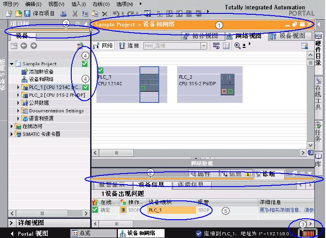Click the 连接 connections button
Viewport: 326px width, 238px height.
pos(129,46)
